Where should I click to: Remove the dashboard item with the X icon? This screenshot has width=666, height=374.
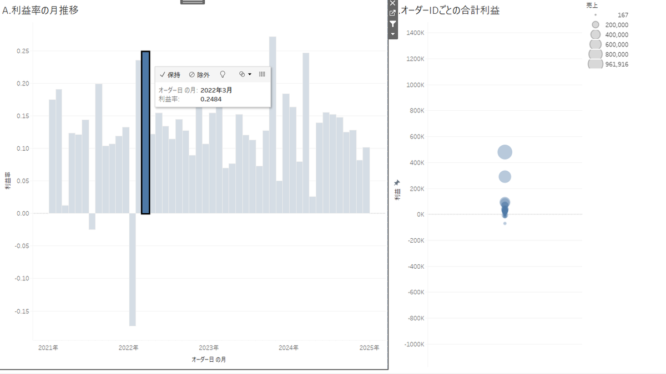pyautogui.click(x=393, y=3)
